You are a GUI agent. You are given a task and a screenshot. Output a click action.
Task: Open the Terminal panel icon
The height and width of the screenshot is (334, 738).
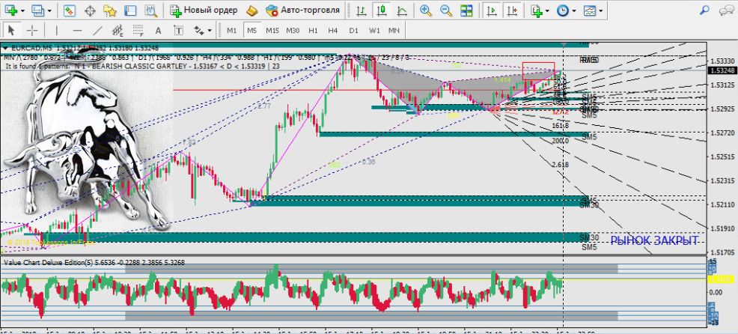tap(130, 10)
